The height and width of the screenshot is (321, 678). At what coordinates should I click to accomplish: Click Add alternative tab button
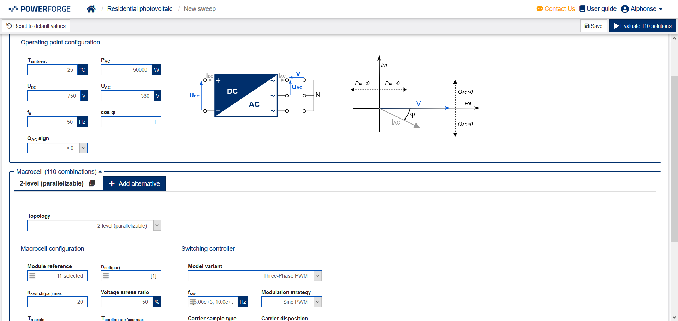(x=135, y=184)
